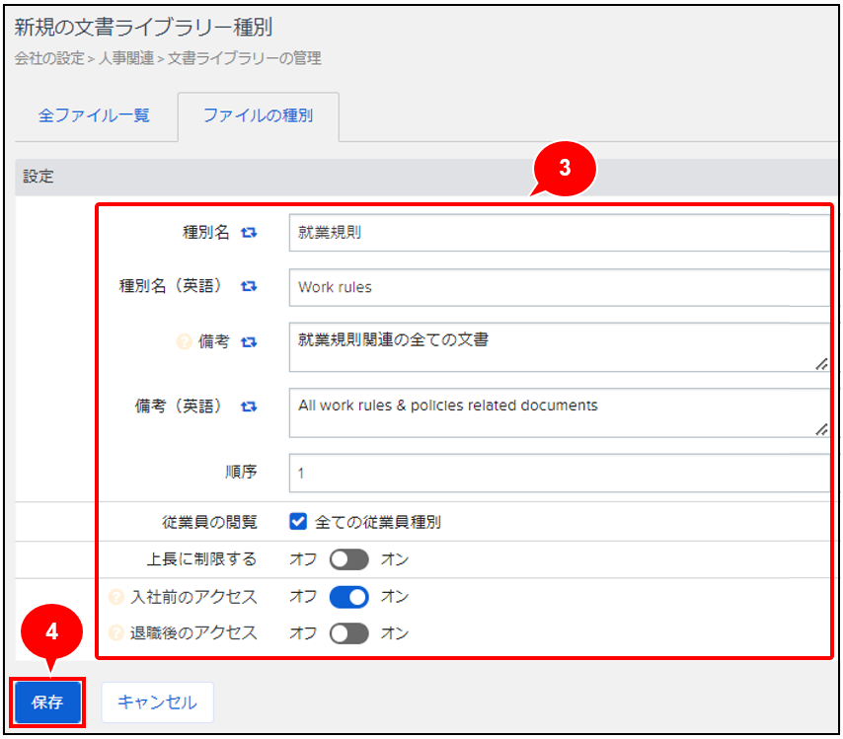The height and width of the screenshot is (739, 843).
Task: Open the help icon for 退職後のアクセス
Action: 115,633
